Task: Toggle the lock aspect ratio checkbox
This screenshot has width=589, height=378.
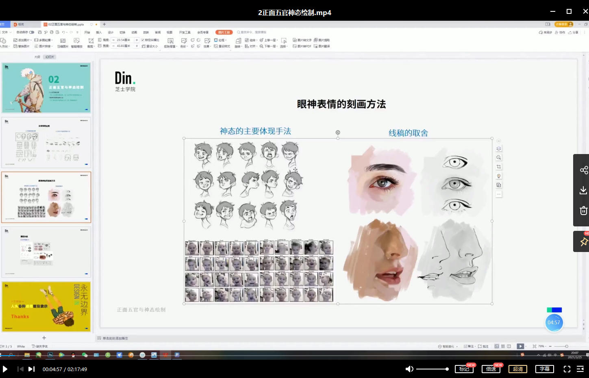Action: [x=143, y=40]
